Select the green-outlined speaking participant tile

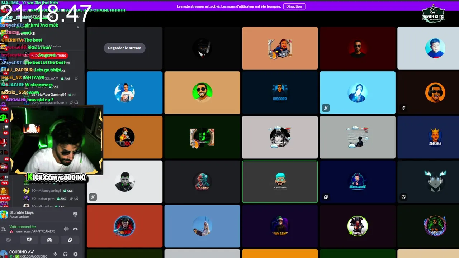280,182
